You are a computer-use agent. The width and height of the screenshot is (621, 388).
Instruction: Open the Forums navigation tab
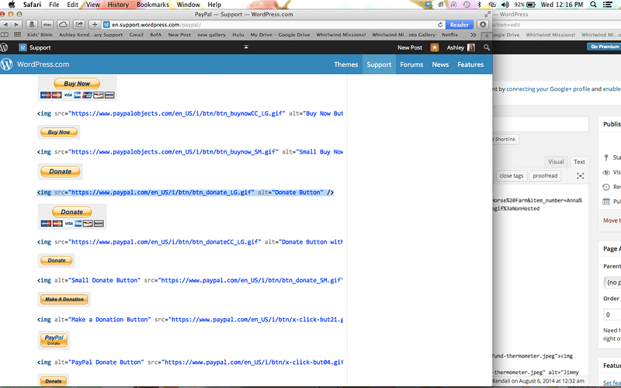point(411,64)
